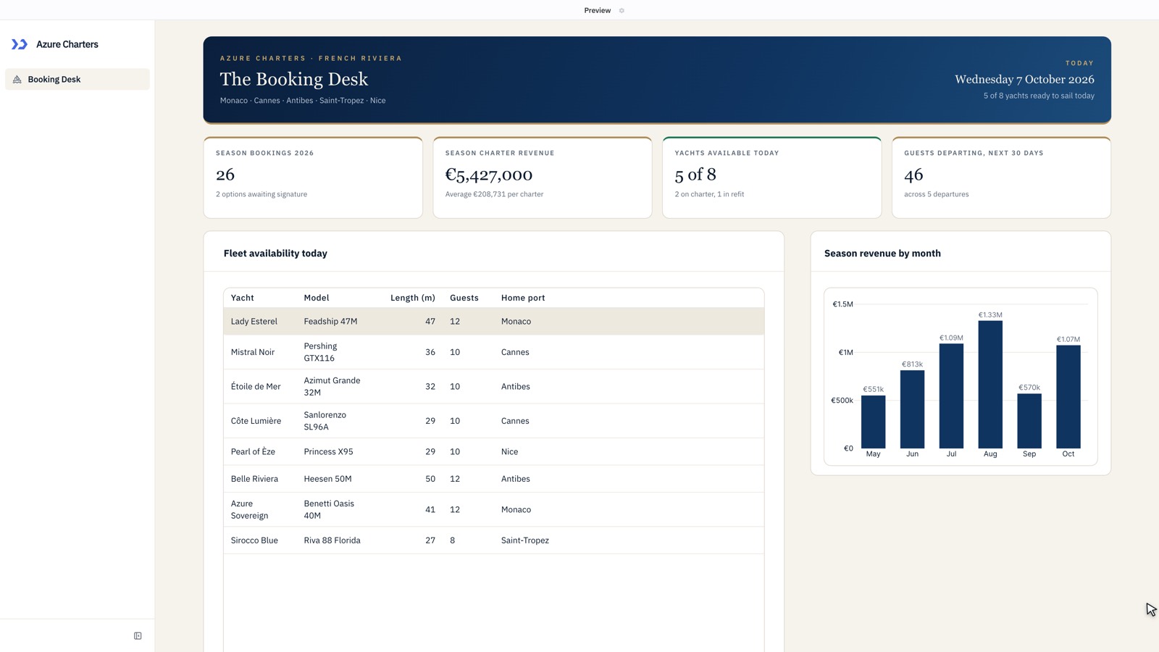Click the Home port column header

pos(523,298)
